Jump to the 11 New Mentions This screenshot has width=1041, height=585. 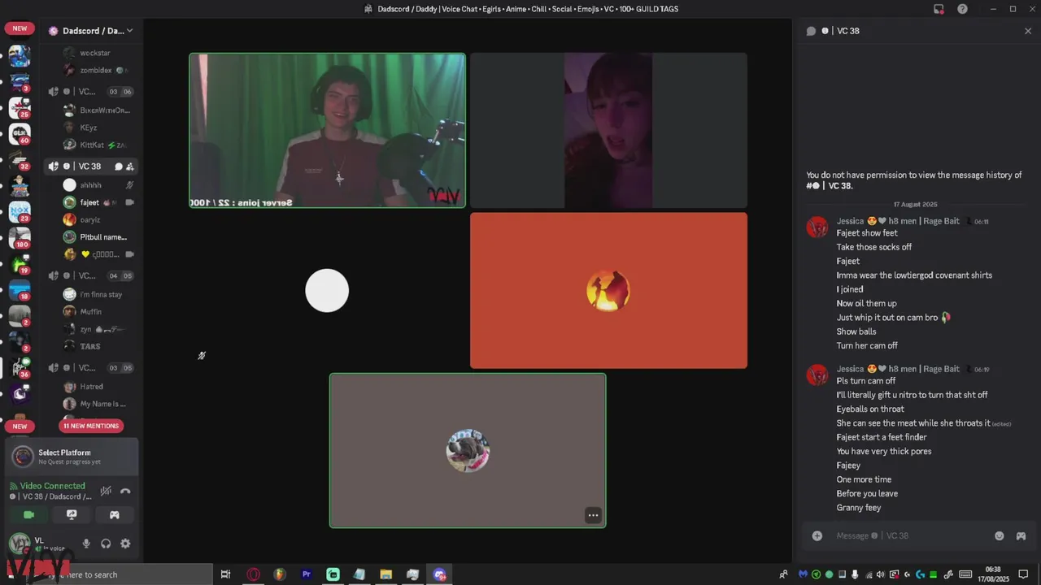pyautogui.click(x=91, y=426)
